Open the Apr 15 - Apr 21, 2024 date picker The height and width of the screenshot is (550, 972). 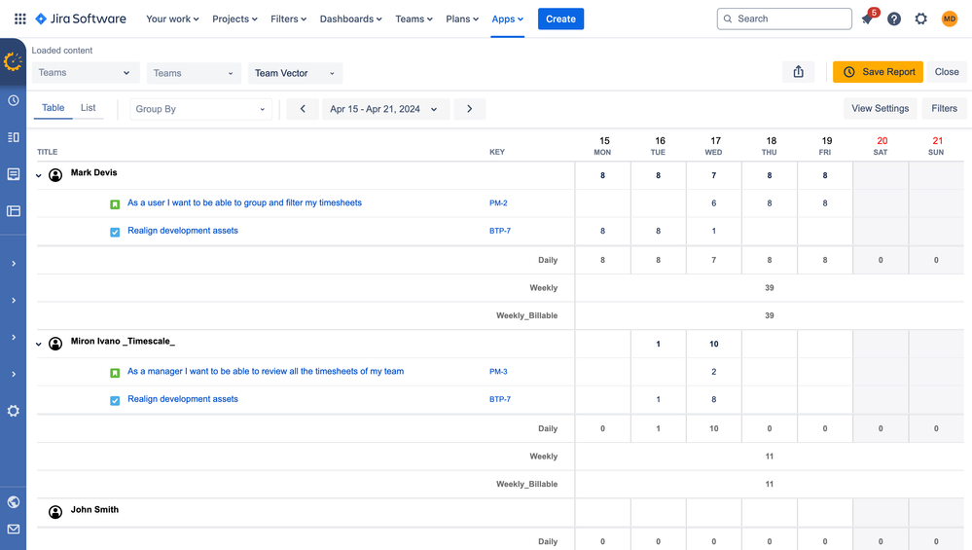[383, 108]
